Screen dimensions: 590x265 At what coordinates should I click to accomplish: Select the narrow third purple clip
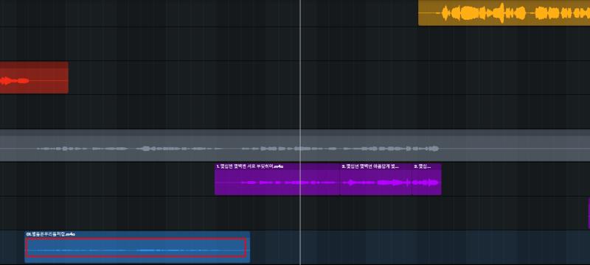(427, 180)
